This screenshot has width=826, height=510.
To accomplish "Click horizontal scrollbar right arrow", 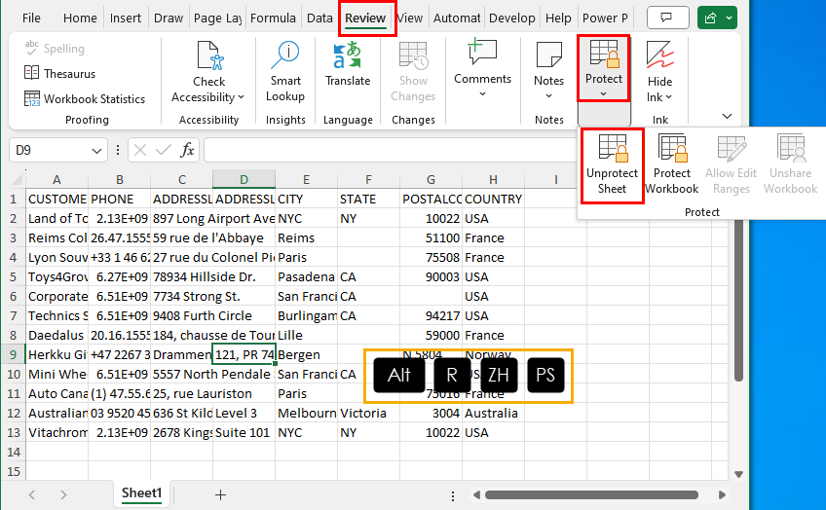I will pos(722,494).
